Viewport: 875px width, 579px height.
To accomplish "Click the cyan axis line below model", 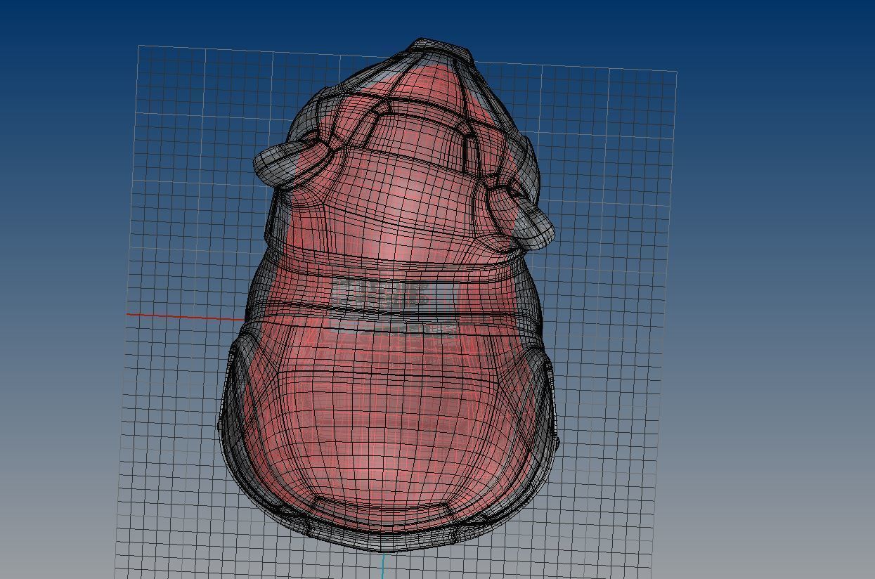I will [x=384, y=566].
